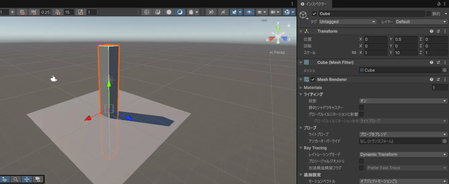Click the Transform component preset icon
The image size is (449, 184).
(x=438, y=31)
